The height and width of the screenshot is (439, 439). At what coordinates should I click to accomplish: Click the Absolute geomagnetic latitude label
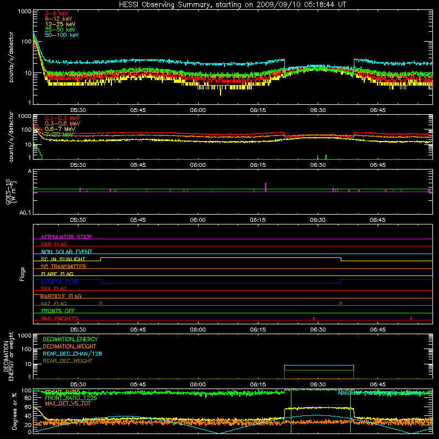pos(379,393)
